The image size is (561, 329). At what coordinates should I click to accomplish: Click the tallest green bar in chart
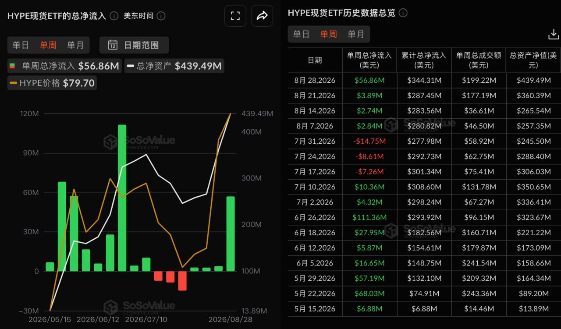pos(122,198)
